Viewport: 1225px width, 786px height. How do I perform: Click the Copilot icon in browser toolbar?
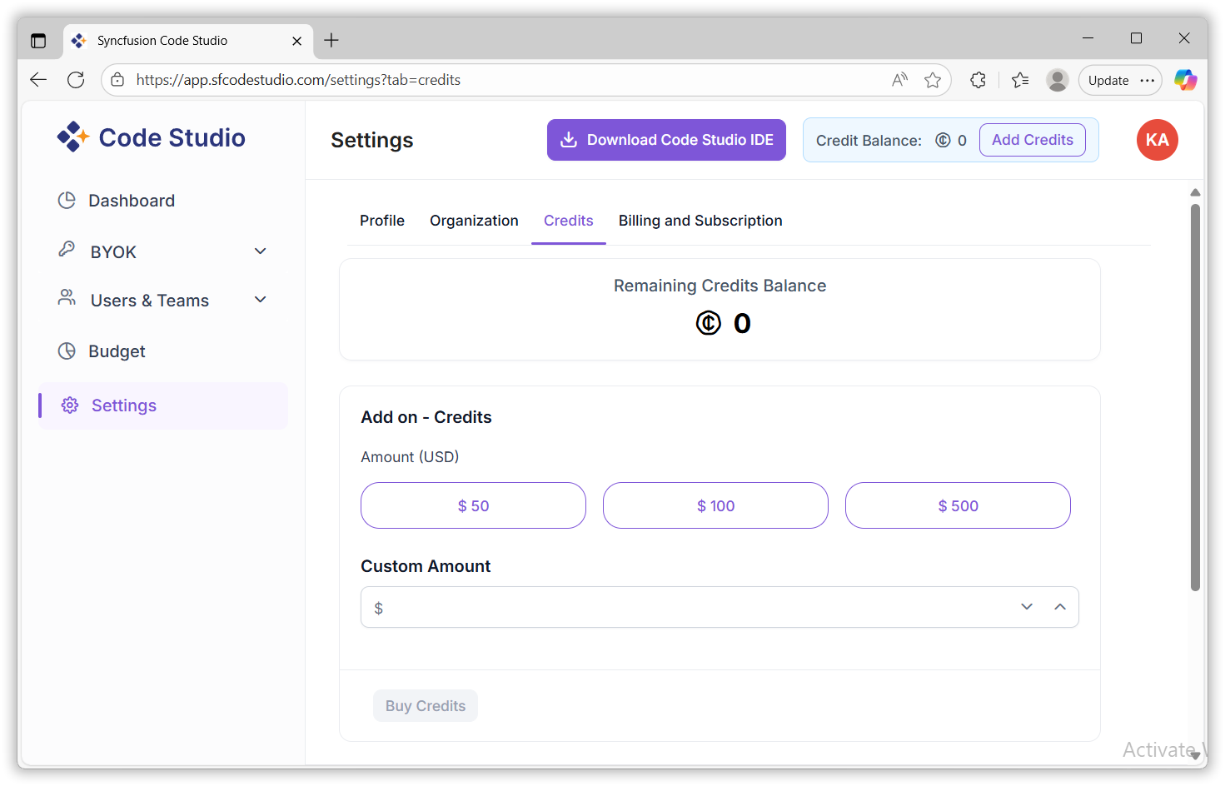tap(1185, 80)
